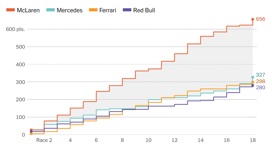Click the 656 points value label
The image size is (272, 146).
coord(261,19)
